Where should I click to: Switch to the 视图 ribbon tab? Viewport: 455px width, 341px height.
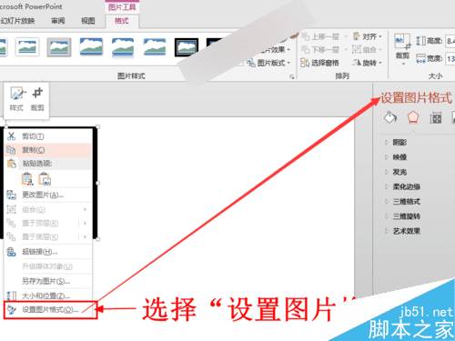coord(88,21)
